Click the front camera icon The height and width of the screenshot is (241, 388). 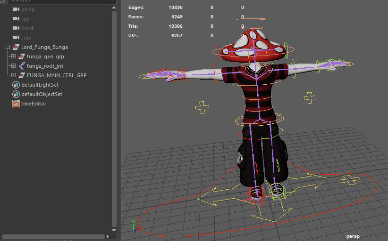pos(16,28)
